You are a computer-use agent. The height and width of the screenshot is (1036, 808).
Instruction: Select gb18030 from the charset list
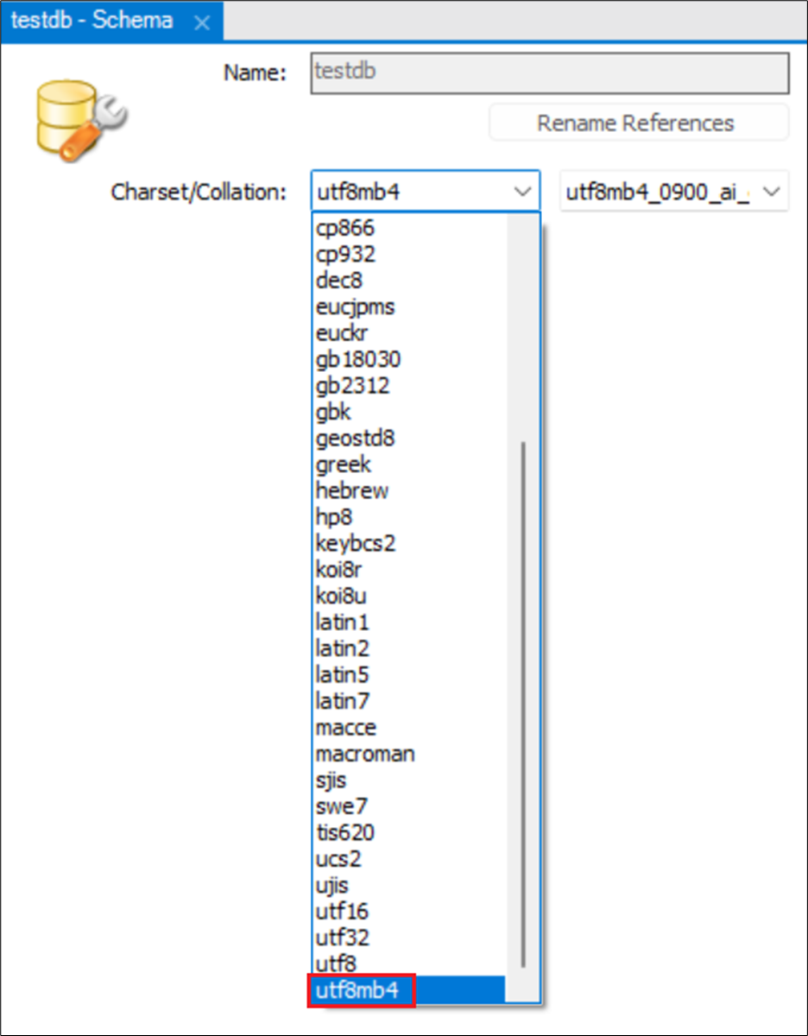(407, 360)
